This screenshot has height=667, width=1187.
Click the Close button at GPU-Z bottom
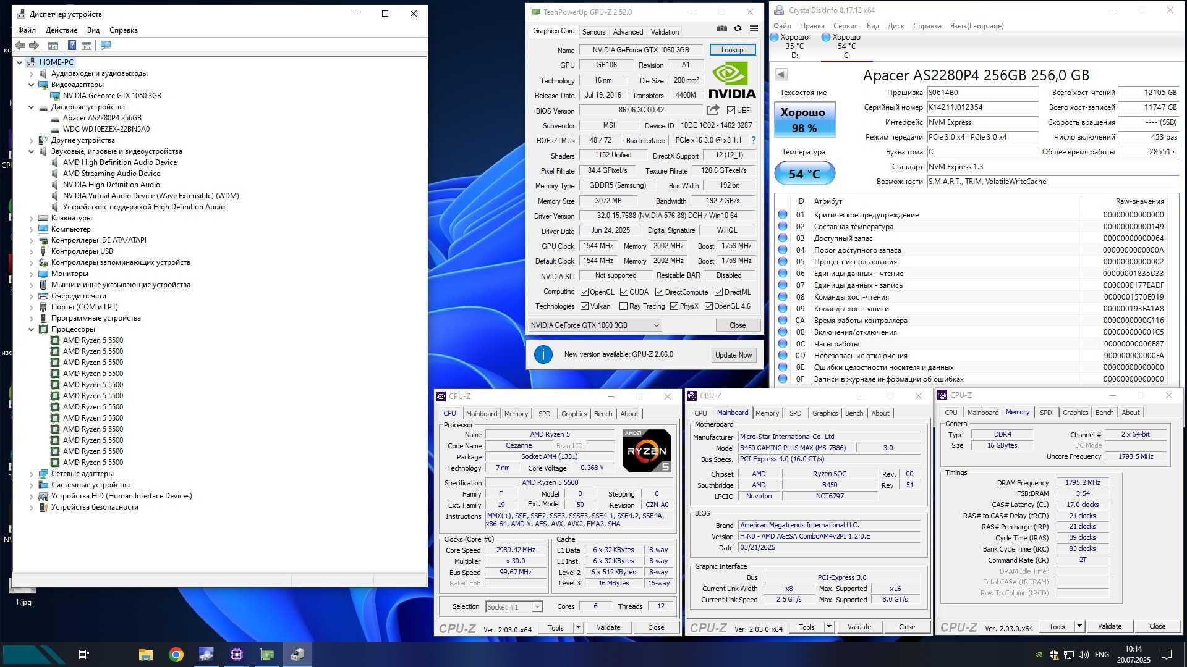point(738,325)
